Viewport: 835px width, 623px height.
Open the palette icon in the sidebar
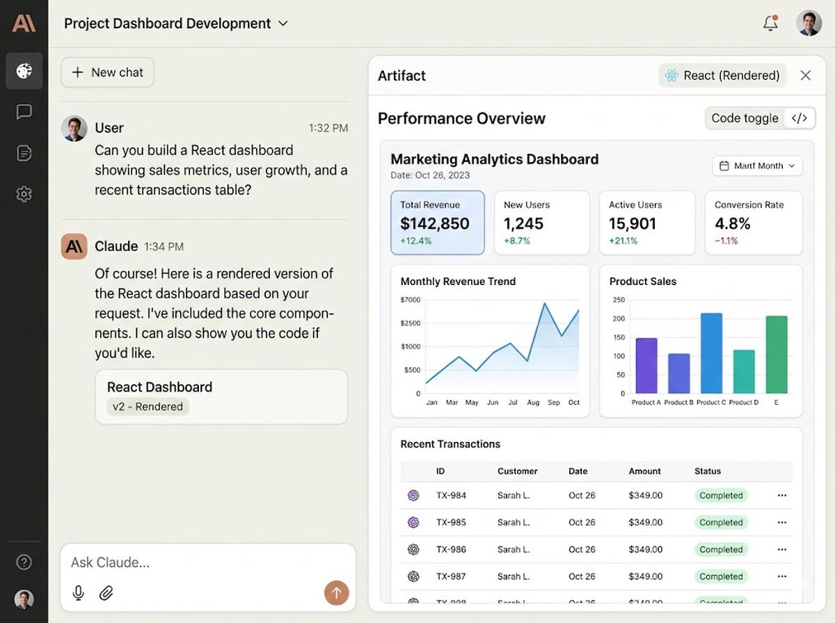24,71
